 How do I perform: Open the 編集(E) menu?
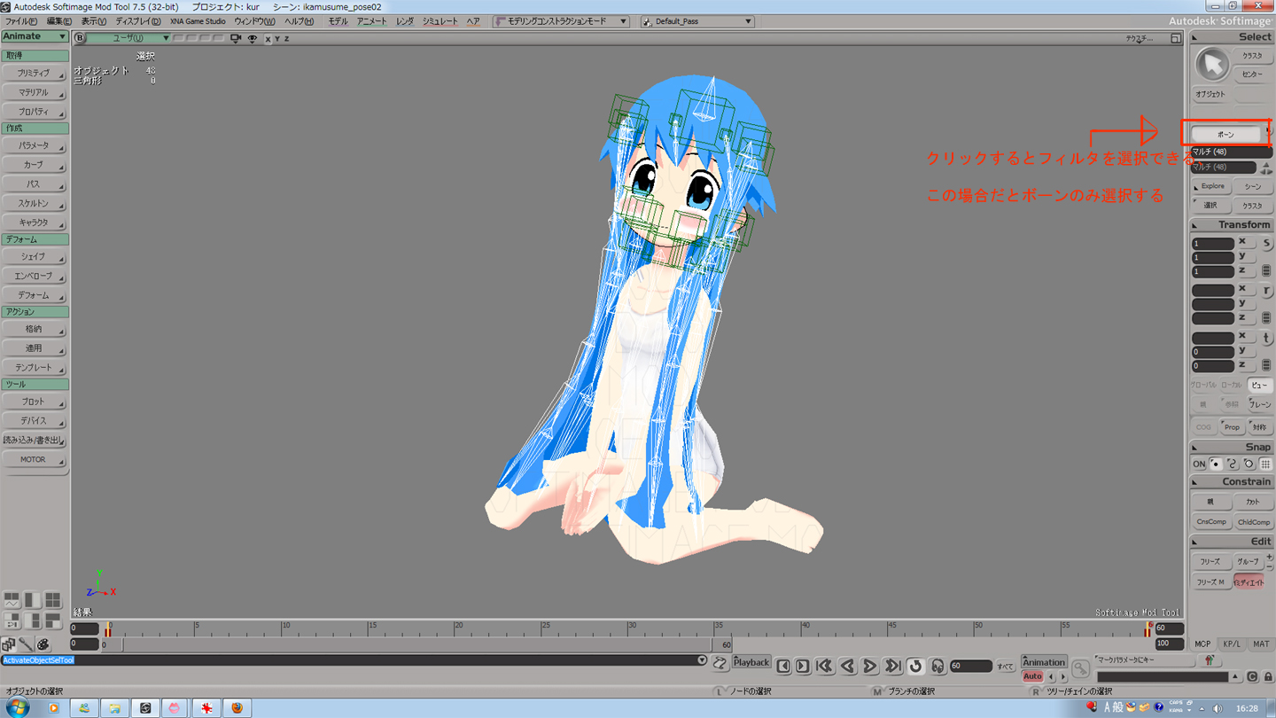59,21
